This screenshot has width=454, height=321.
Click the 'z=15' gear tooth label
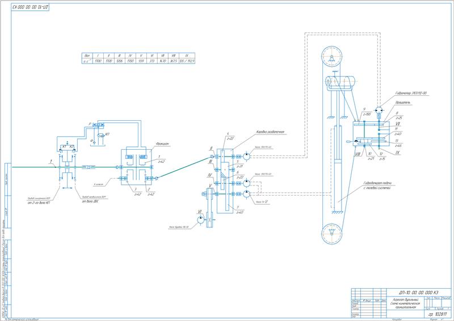click(x=382, y=159)
